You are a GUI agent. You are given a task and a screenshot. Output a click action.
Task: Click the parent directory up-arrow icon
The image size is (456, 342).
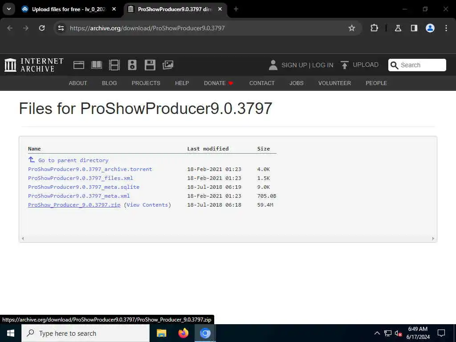(32, 159)
